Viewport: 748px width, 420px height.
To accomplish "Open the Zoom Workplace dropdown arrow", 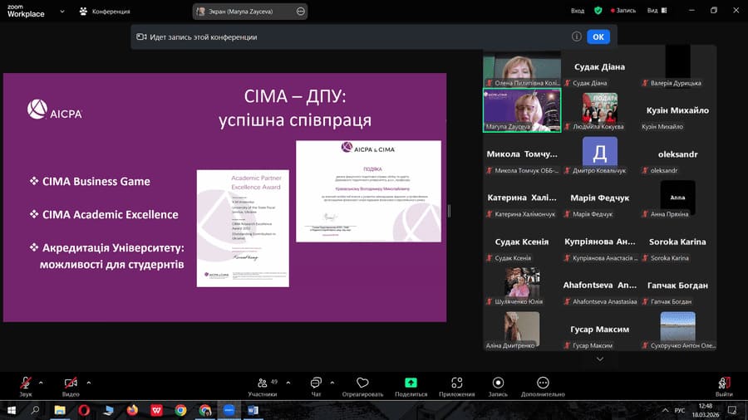I will point(62,11).
